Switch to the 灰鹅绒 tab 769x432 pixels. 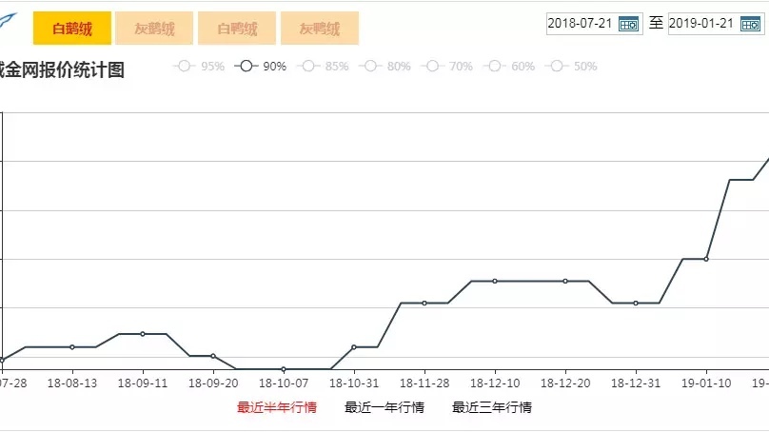pos(154,29)
